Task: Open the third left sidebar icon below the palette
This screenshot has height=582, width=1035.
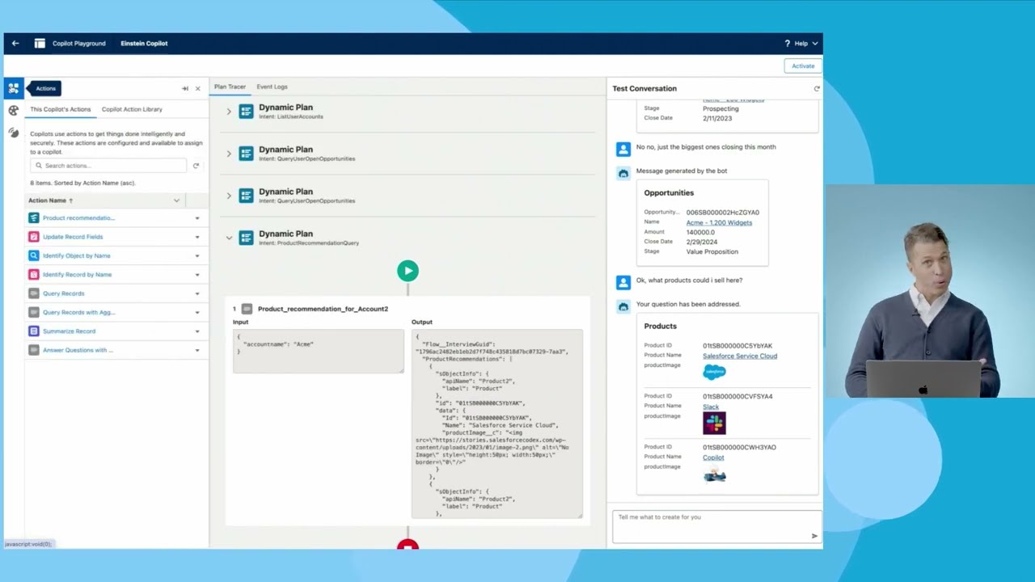Action: click(14, 132)
